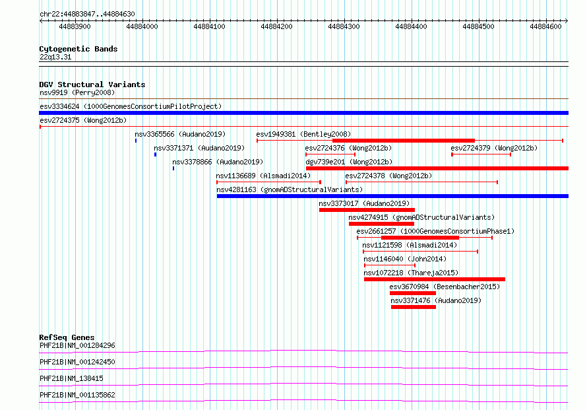
Task: Click ruler position 44884400
Action: pos(411,26)
